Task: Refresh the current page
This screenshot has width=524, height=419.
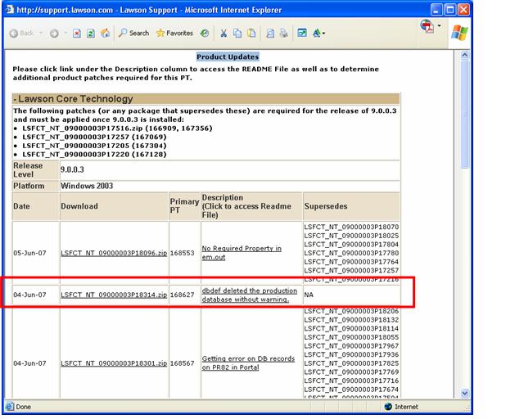Action: [91, 33]
